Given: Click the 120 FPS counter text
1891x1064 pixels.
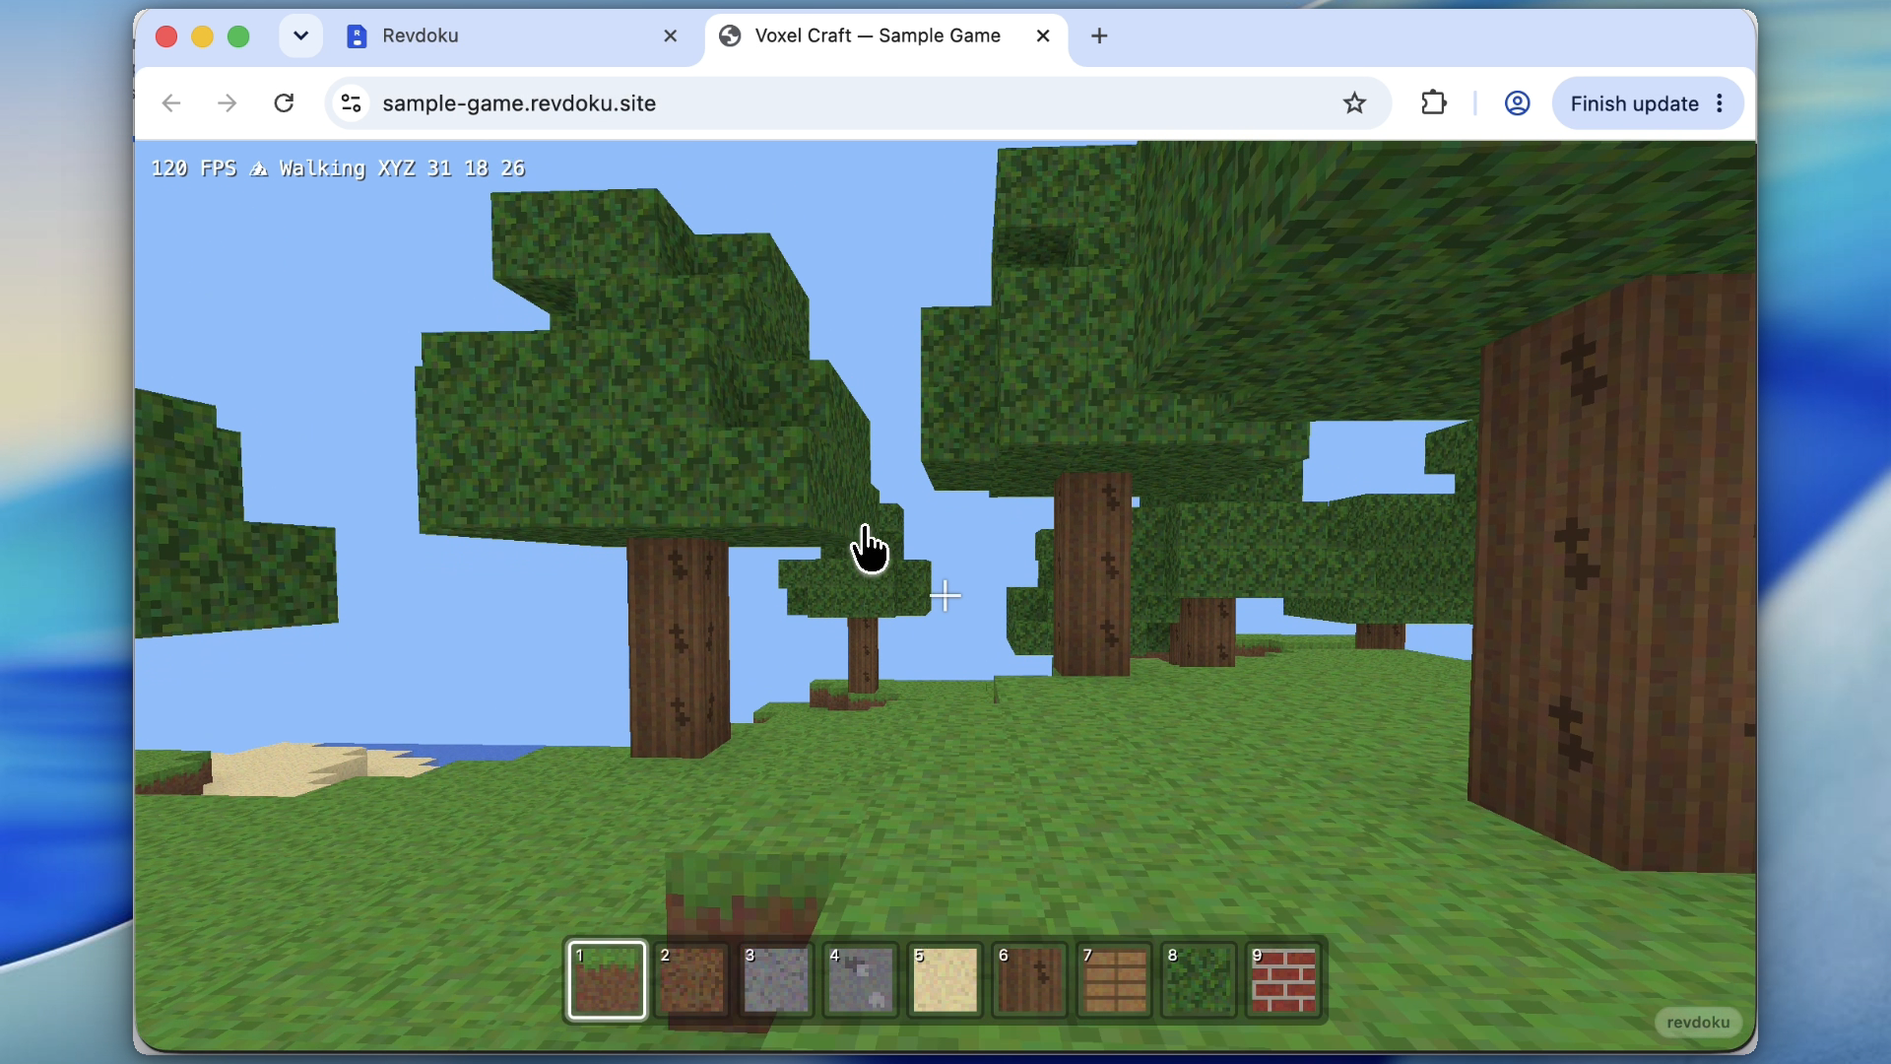Looking at the screenshot, I should [x=194, y=168].
